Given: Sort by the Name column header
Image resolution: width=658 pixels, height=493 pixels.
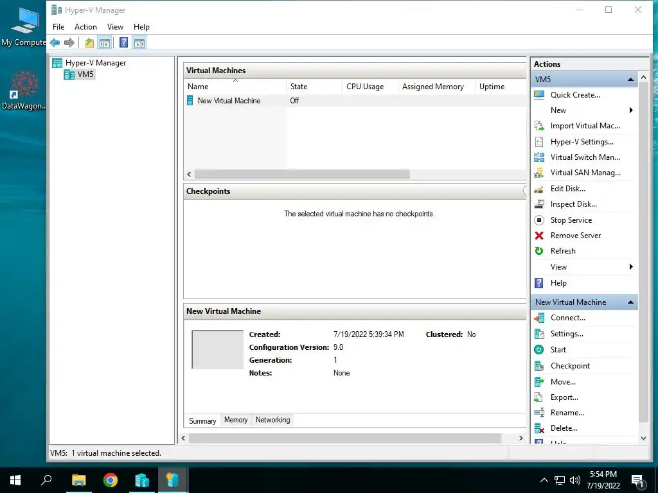Looking at the screenshot, I should 235,87.
